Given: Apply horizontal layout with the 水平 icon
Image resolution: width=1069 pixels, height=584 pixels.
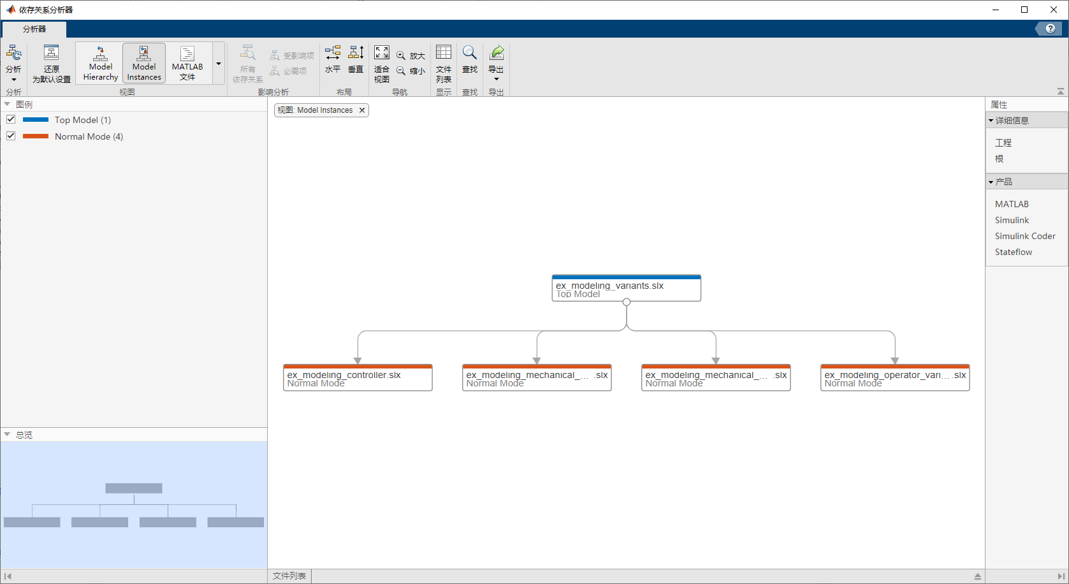Looking at the screenshot, I should pyautogui.click(x=332, y=61).
